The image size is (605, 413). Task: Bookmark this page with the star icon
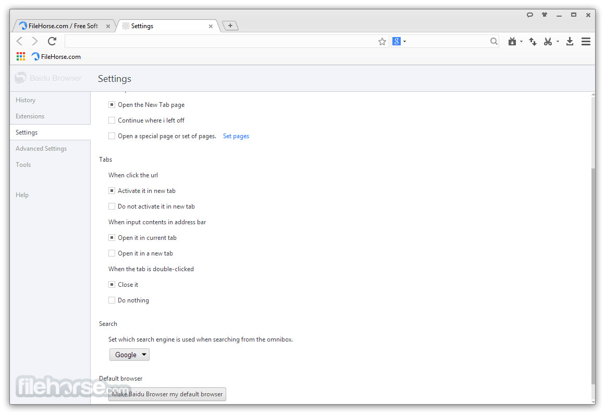[382, 41]
